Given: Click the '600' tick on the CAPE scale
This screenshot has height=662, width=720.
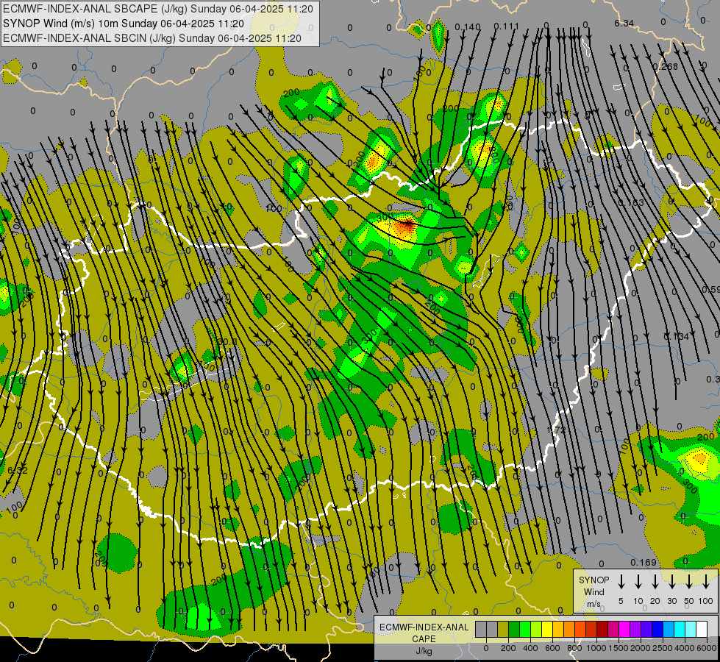Looking at the screenshot, I should tap(552, 648).
